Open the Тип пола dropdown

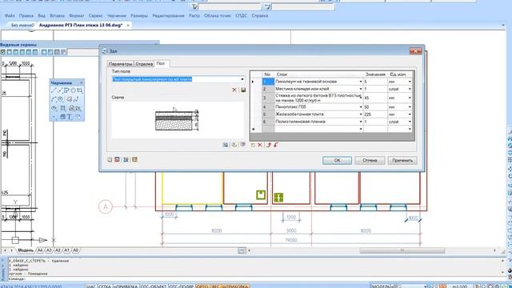[x=242, y=79]
